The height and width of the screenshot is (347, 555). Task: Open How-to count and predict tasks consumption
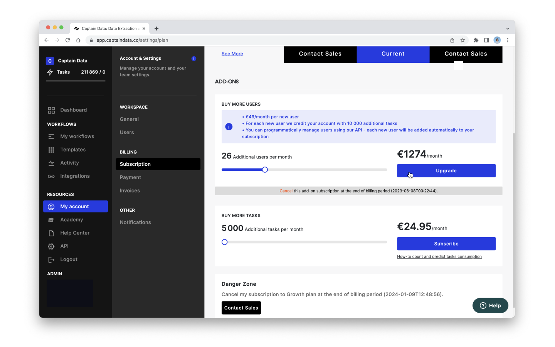tap(439, 257)
